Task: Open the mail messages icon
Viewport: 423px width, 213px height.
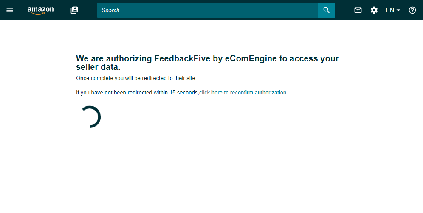Action: coord(358,10)
